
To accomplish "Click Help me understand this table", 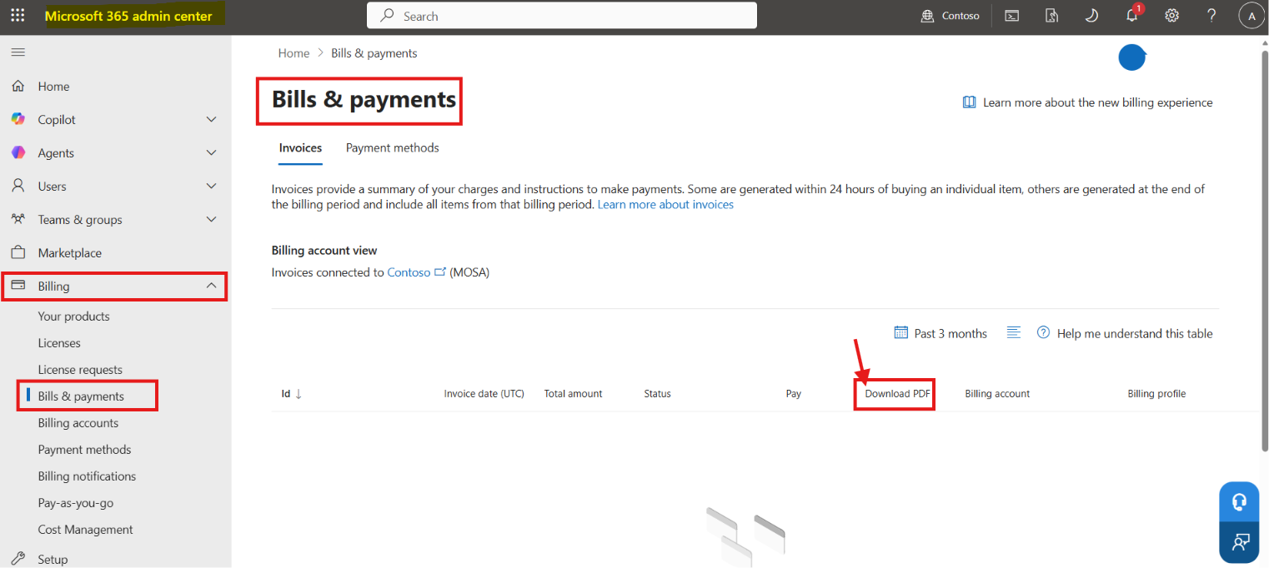I will 1125,333.
